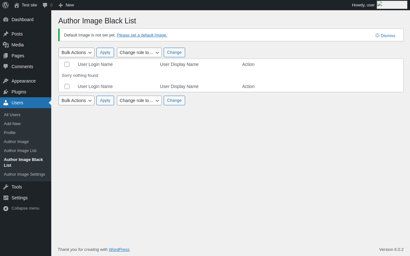Click Action header column
410x256 pixels.
coord(248,64)
